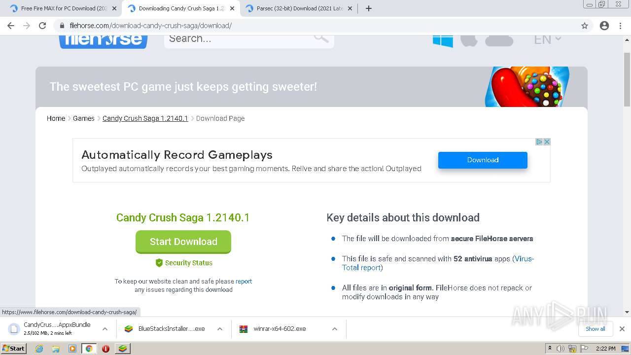Open the Chrome three-dot menu
631x355 pixels.
pyautogui.click(x=620, y=26)
